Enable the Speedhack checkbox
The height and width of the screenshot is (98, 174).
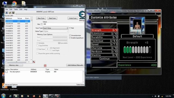pyautogui.click(x=70, y=38)
